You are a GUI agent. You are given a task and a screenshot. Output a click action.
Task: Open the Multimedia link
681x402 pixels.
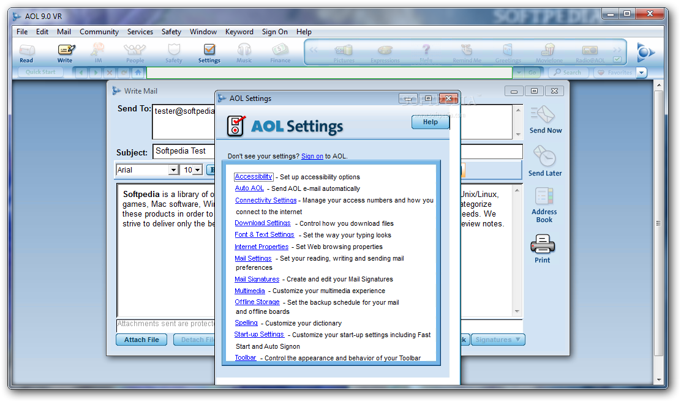(250, 291)
